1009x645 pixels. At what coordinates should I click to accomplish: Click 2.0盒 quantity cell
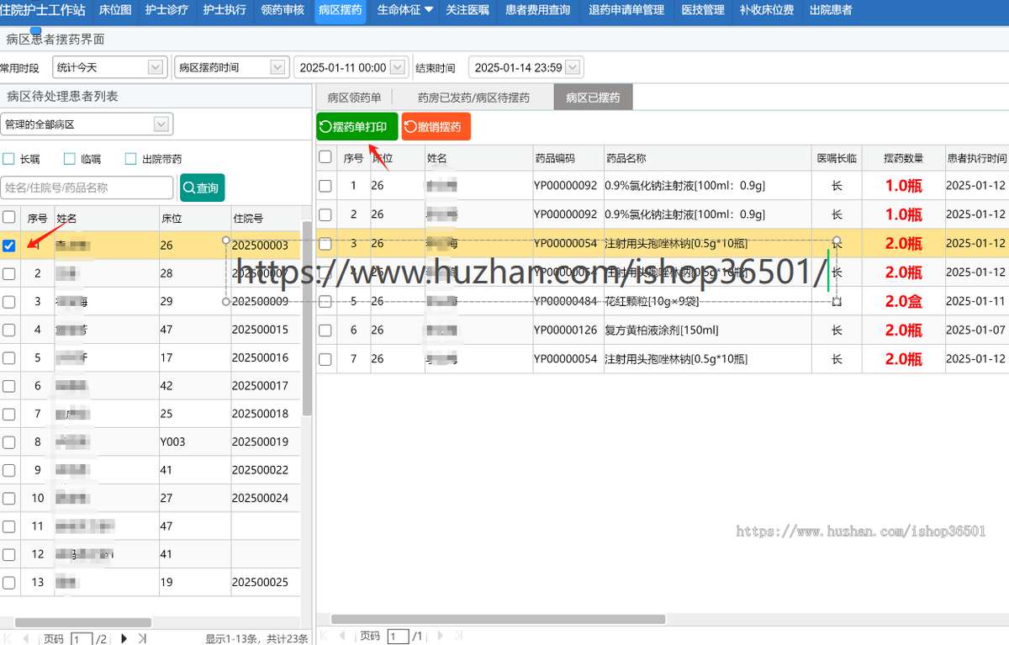(x=903, y=301)
